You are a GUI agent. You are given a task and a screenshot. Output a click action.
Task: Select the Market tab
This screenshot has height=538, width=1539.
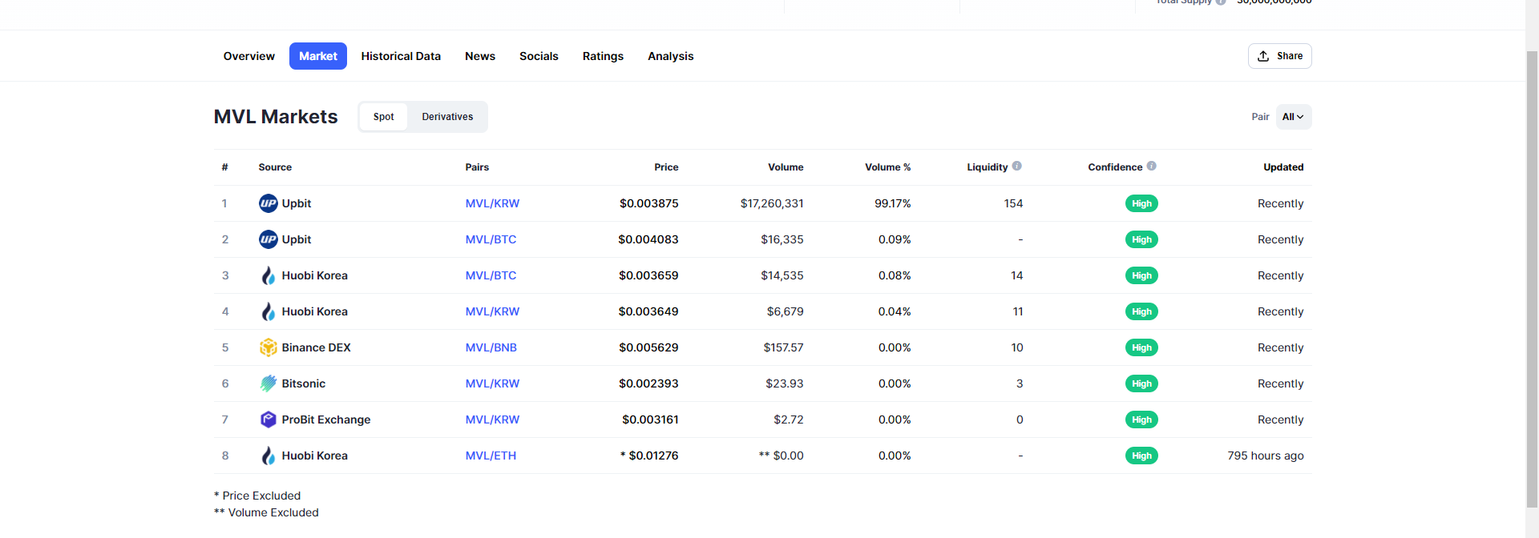click(318, 56)
